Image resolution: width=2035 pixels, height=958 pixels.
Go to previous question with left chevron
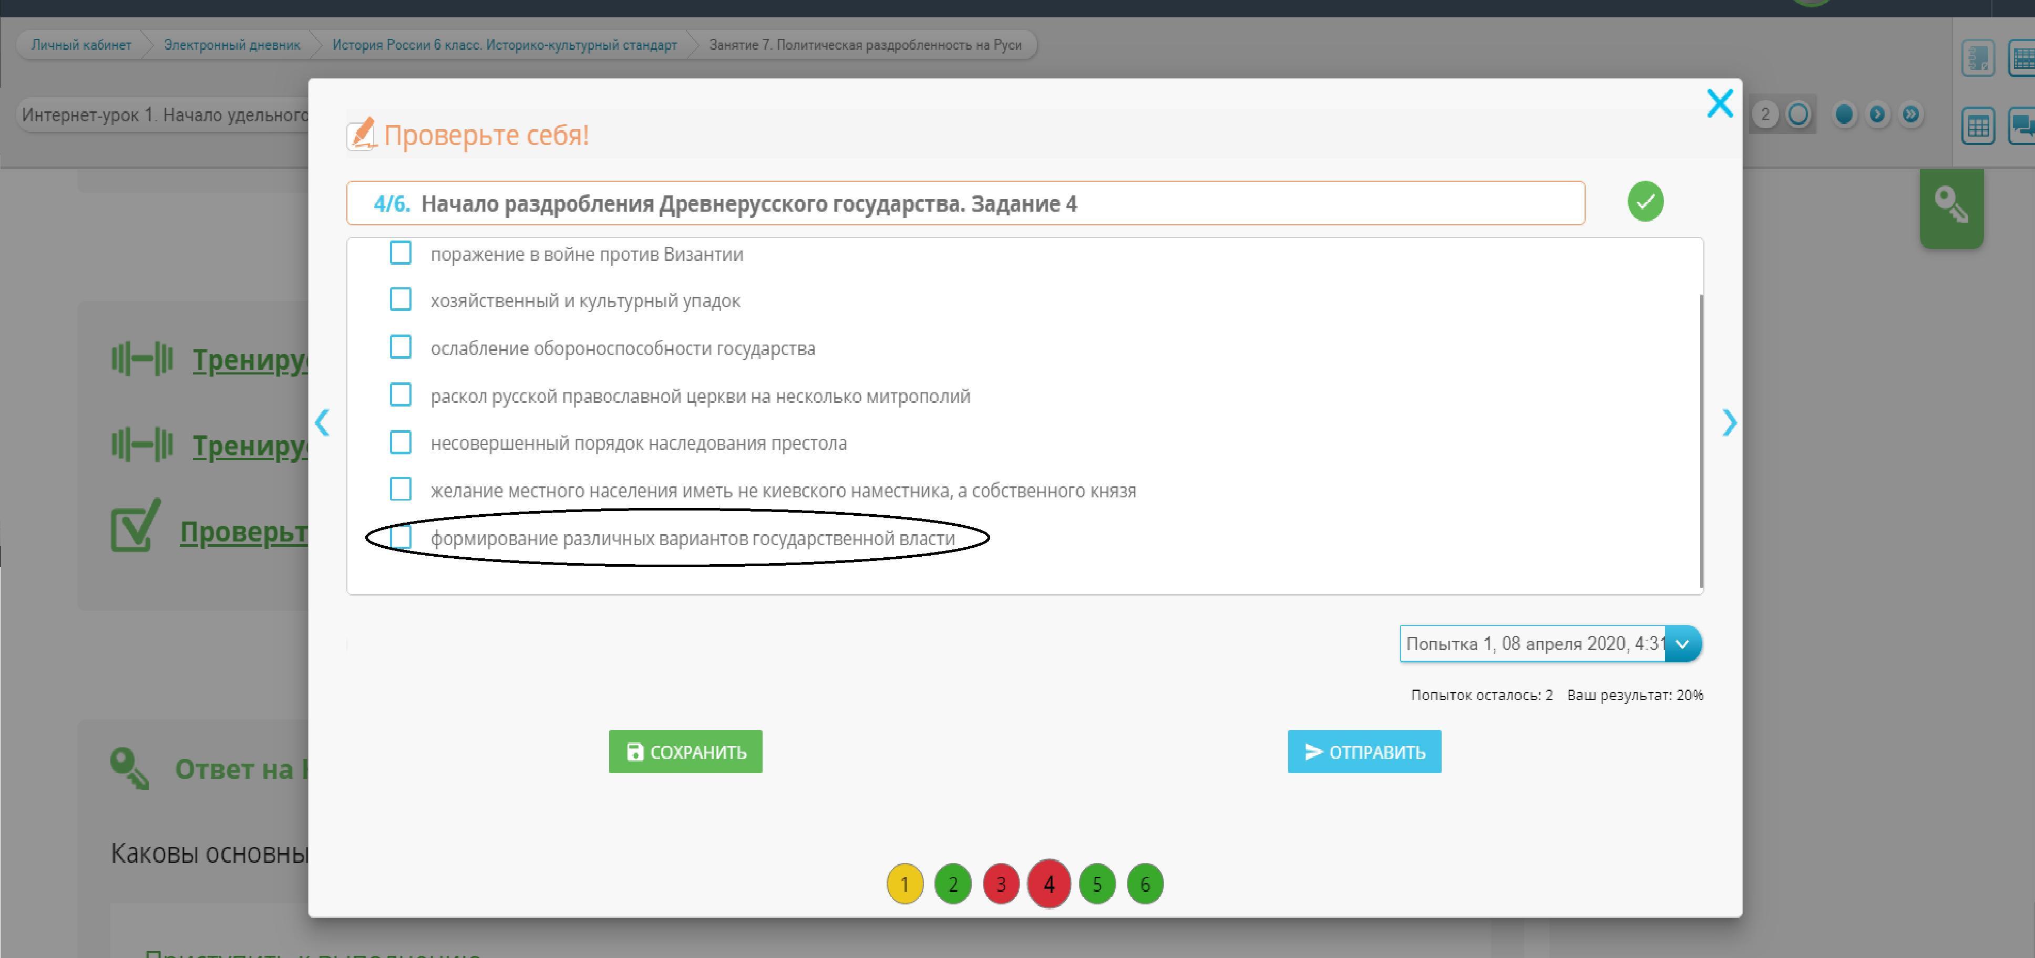322,422
